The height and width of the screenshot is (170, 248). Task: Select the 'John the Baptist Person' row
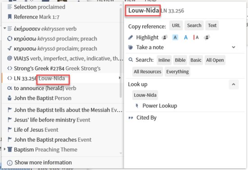pyautogui.click(x=63, y=98)
